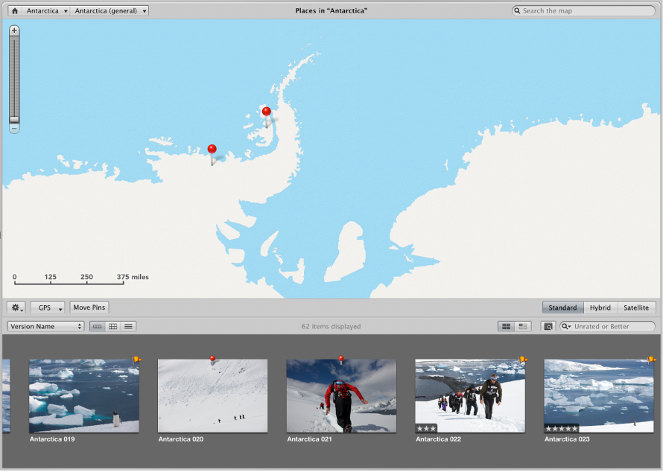The height and width of the screenshot is (472, 663).
Task: Zoom in using the map plus button
Action: 13,30
